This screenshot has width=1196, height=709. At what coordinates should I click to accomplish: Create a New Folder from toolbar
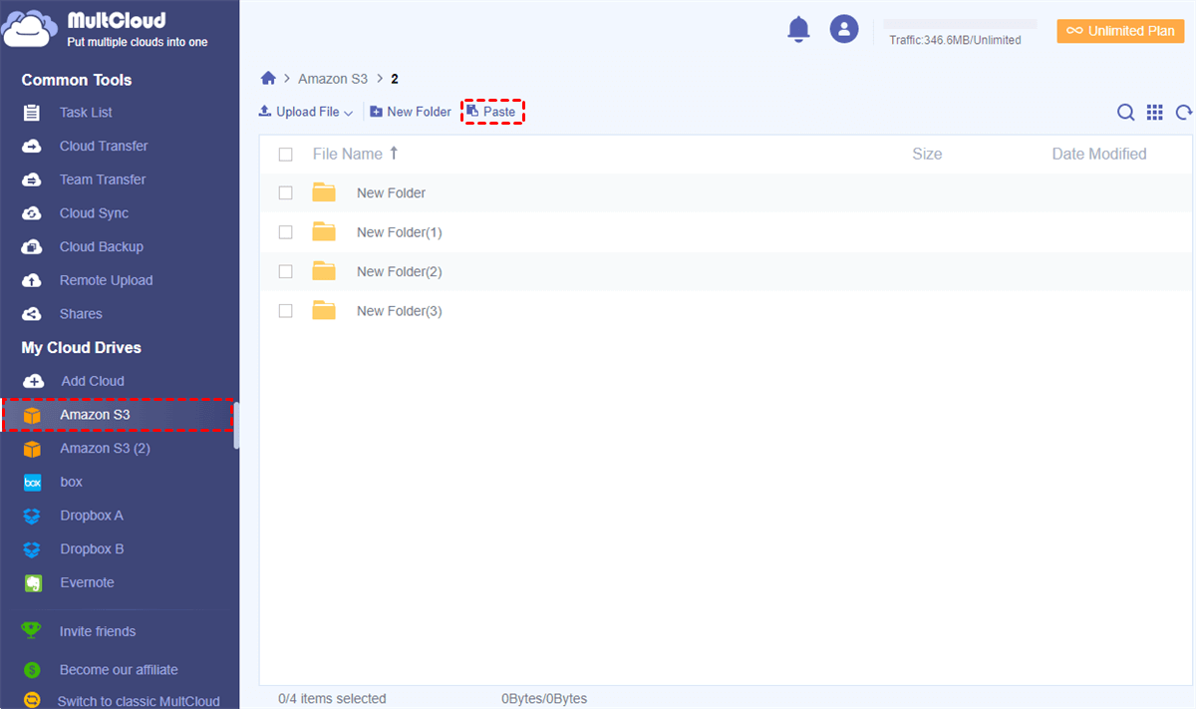click(x=411, y=112)
